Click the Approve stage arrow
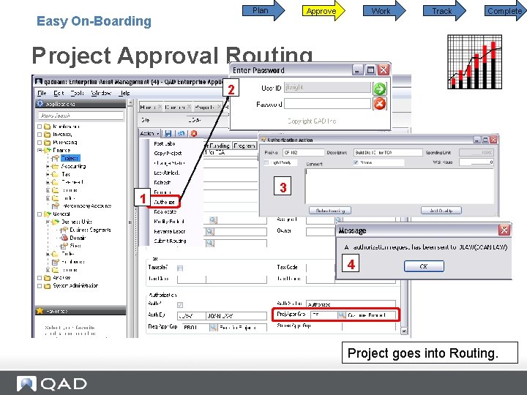Screen dimensions: 527x395 tap(324, 11)
